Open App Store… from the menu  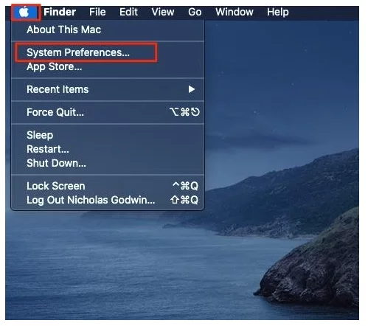[108, 66]
